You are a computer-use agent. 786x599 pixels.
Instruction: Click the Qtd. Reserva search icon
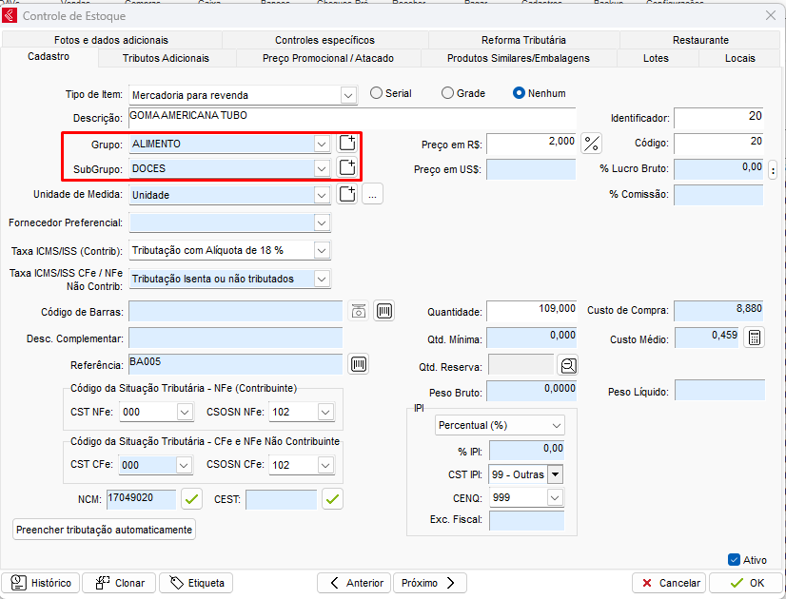[x=568, y=366]
